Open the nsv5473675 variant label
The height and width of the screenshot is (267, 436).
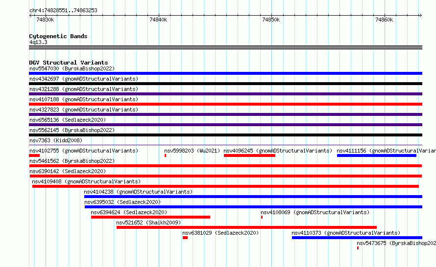(396, 243)
